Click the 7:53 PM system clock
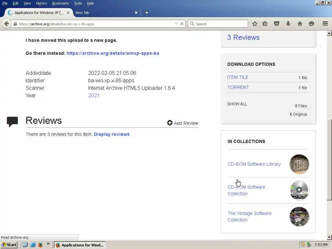This screenshot has width=332, height=249. click(x=321, y=245)
